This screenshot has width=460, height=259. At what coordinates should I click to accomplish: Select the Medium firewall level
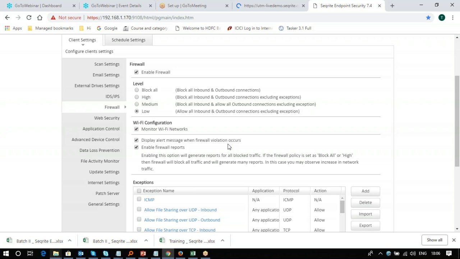click(137, 104)
